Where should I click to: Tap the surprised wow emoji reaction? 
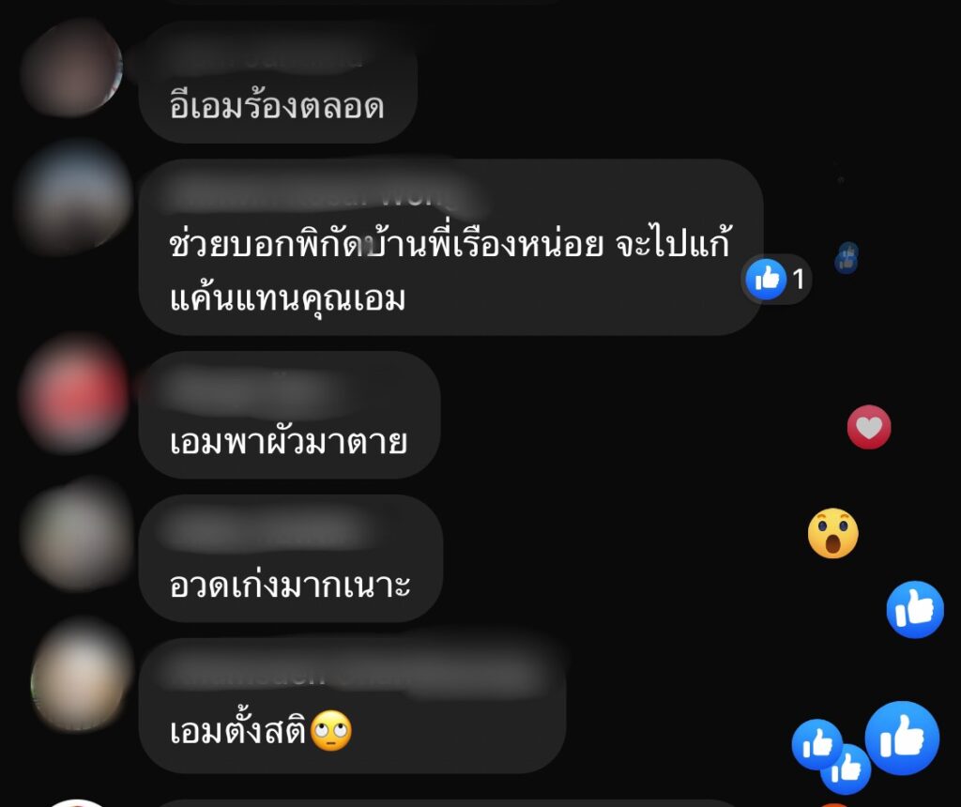coord(833,533)
